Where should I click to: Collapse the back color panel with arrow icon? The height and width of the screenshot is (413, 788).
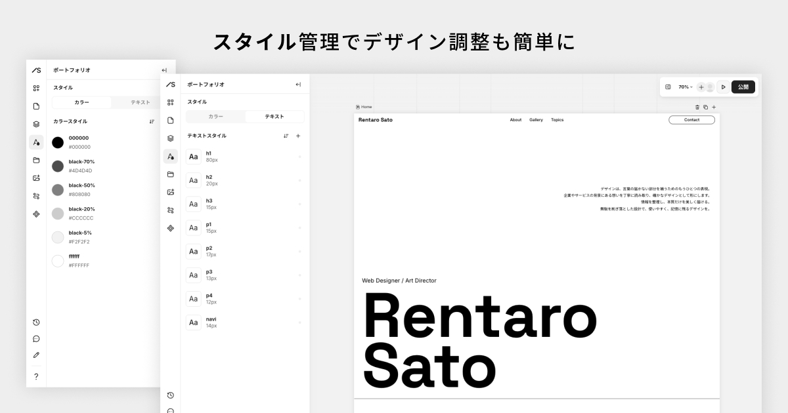coord(164,70)
